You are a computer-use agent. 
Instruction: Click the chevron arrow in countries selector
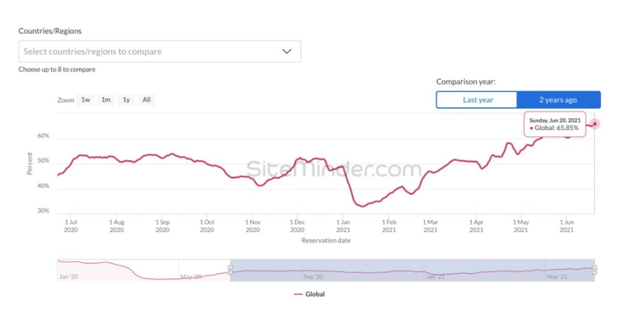coord(286,51)
